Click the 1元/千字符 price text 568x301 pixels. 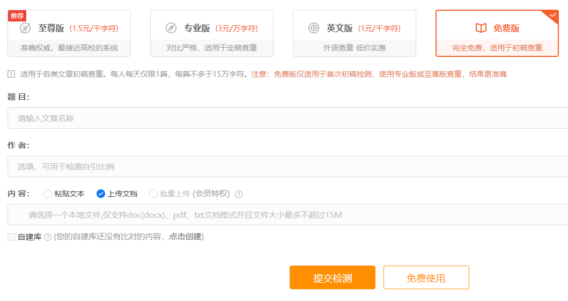(x=379, y=28)
